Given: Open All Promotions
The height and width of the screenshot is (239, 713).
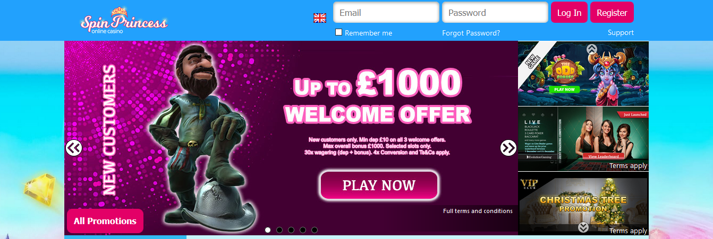Looking at the screenshot, I should pyautogui.click(x=105, y=221).
